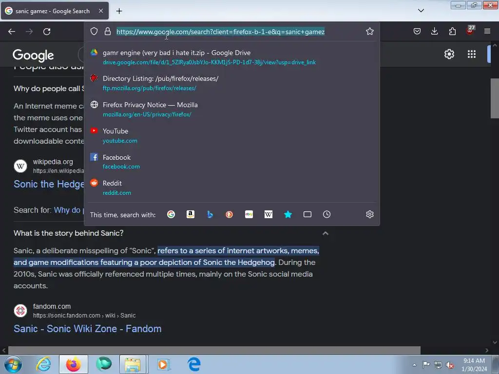This screenshot has height=374, width=499.
Task: Go back with the back arrow
Action: 12,32
